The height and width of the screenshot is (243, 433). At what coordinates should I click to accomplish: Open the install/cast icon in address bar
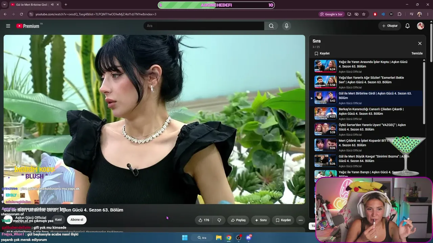349,14
